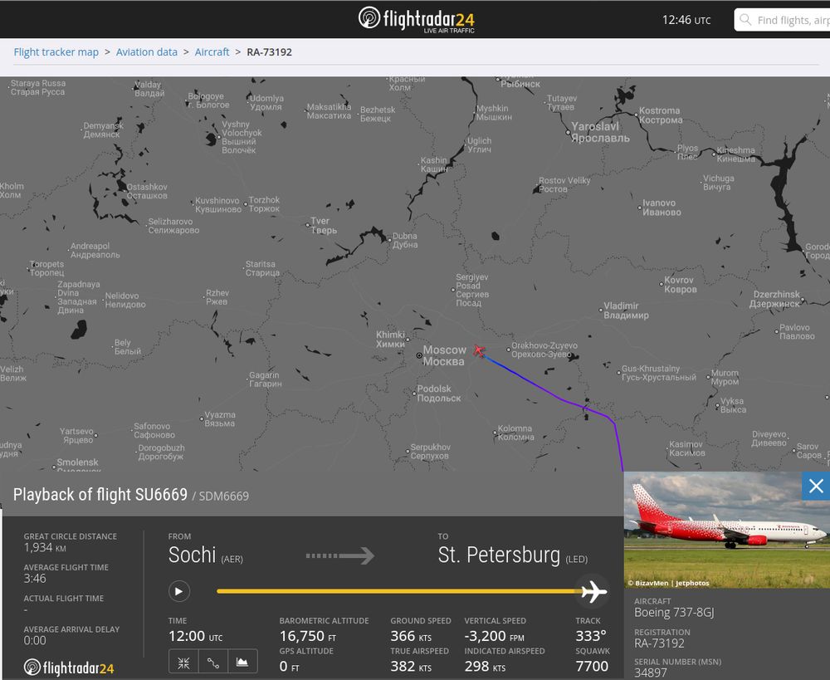Screen dimensions: 830x680
Task: Click the search magnifier icon
Action: [x=745, y=20]
